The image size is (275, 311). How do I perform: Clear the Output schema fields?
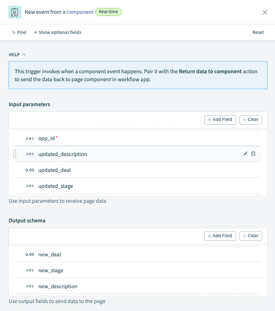pos(251,236)
